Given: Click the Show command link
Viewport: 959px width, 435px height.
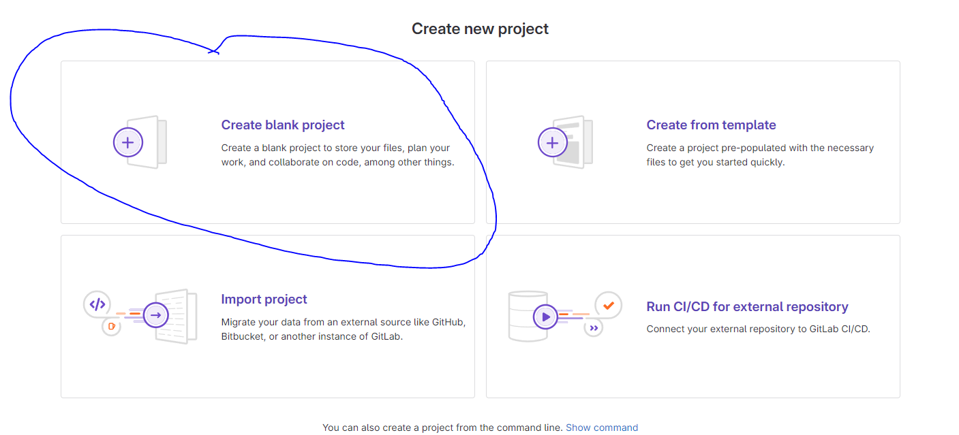Looking at the screenshot, I should 602,427.
